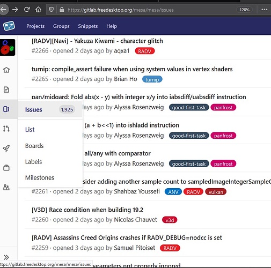Viewport: 271px width, 268px height.
Task: Expand the sidebar with double chevron
Action: (x=6, y=257)
